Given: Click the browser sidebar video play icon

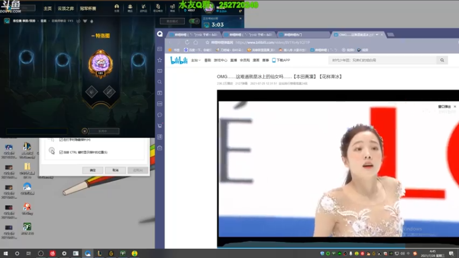Looking at the screenshot, I should pyautogui.click(x=160, y=93).
